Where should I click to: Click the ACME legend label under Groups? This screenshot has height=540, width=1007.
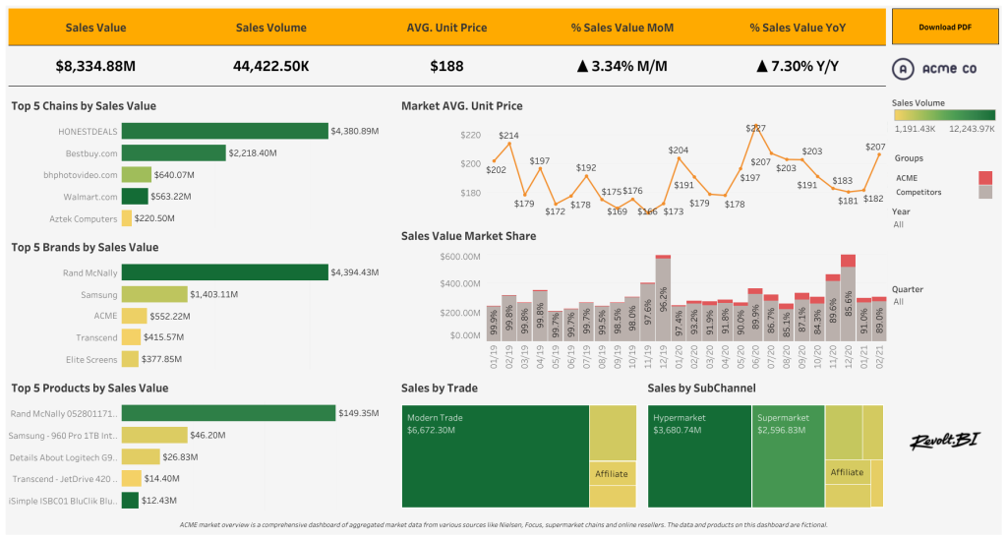[907, 178]
